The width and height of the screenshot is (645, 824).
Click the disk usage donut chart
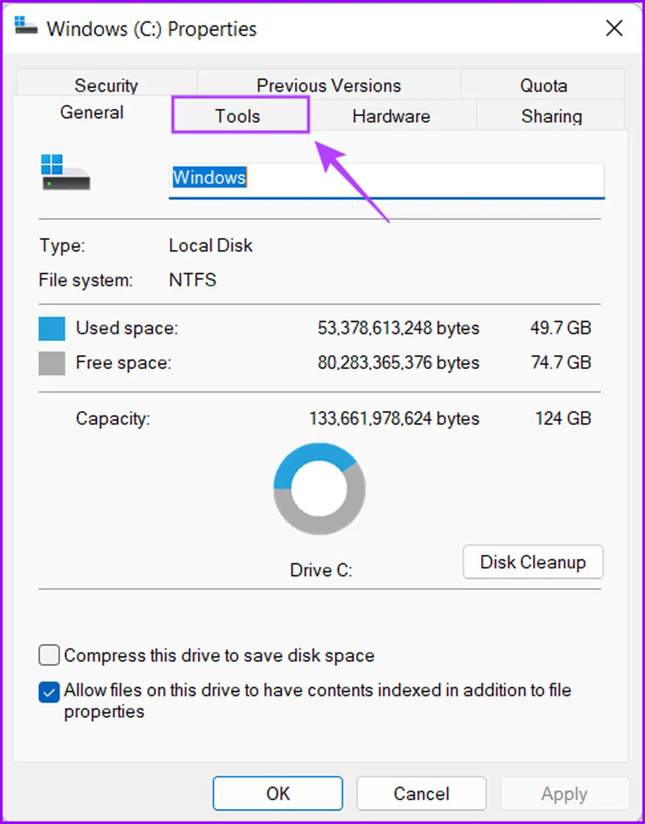click(x=319, y=489)
